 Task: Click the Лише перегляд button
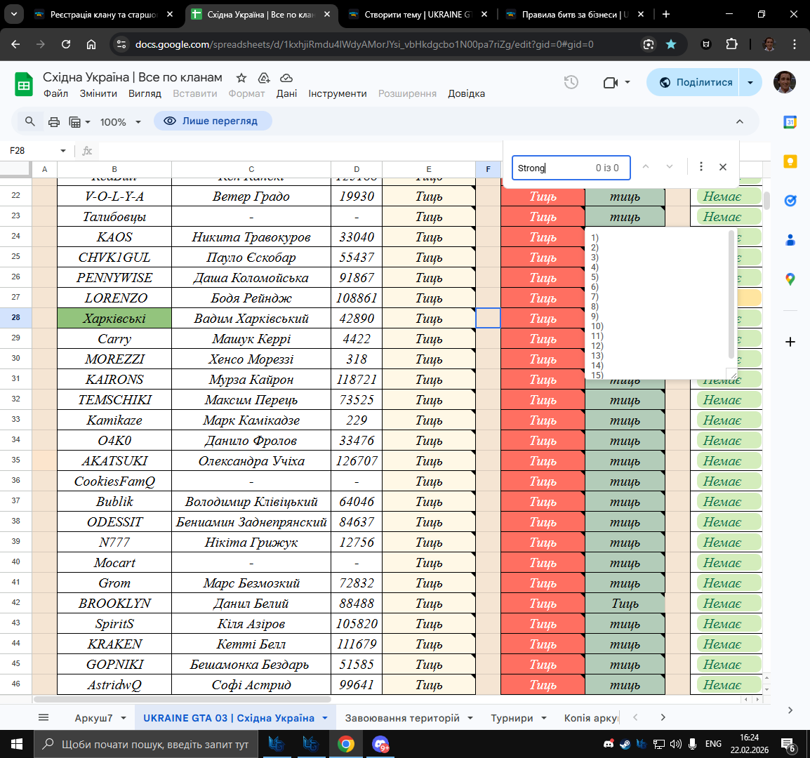coord(212,121)
